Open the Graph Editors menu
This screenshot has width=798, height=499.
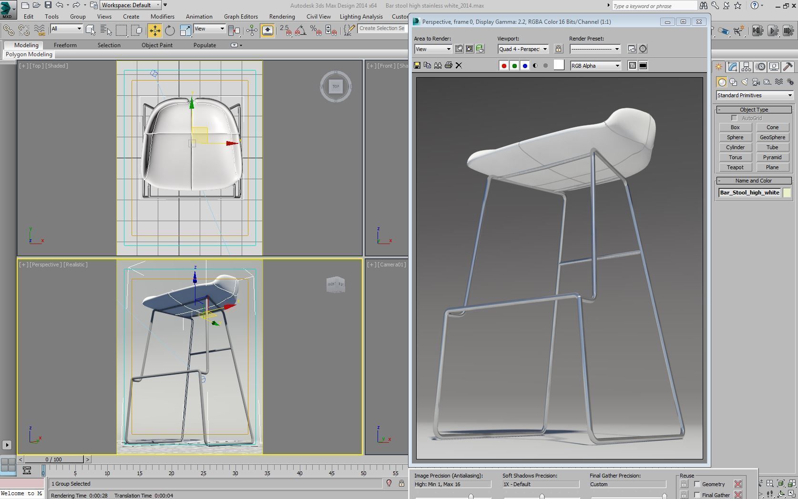(241, 16)
